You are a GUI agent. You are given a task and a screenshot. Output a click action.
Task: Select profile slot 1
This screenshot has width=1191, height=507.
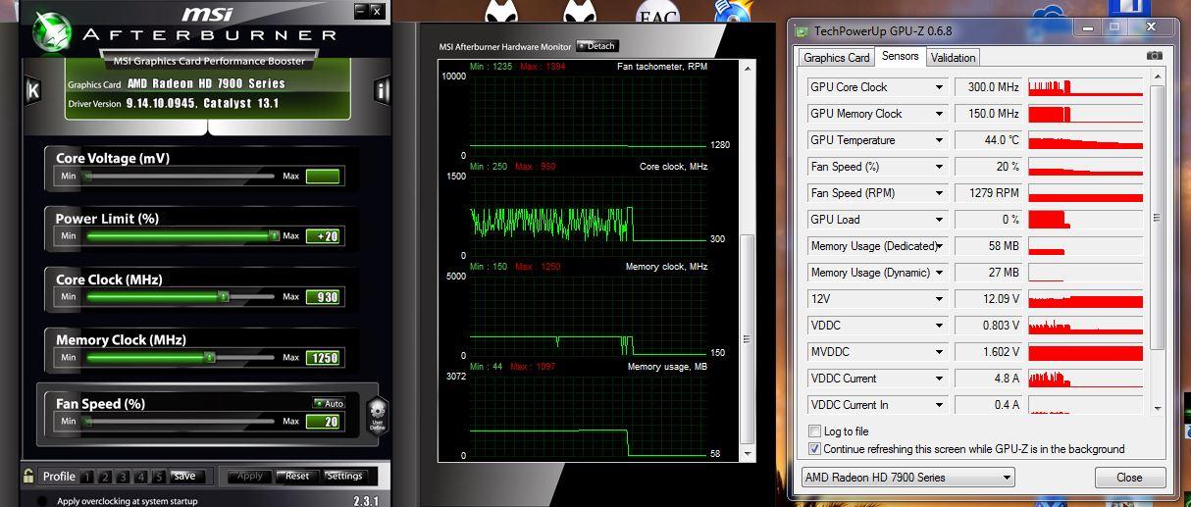pos(87,477)
